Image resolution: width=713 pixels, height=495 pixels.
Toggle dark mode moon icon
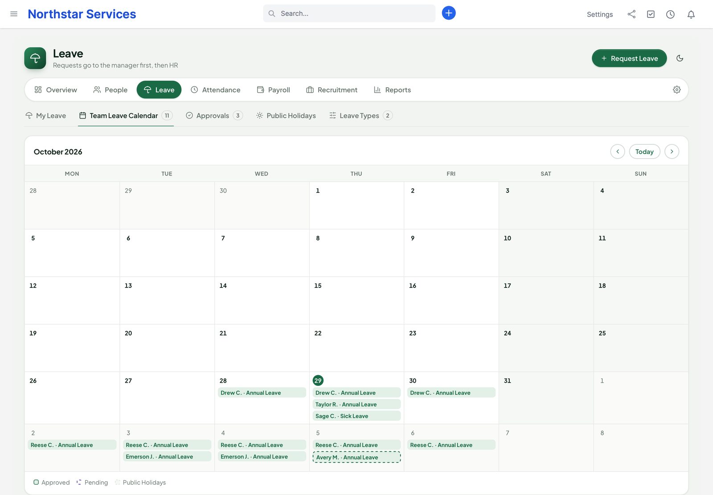[x=680, y=58]
